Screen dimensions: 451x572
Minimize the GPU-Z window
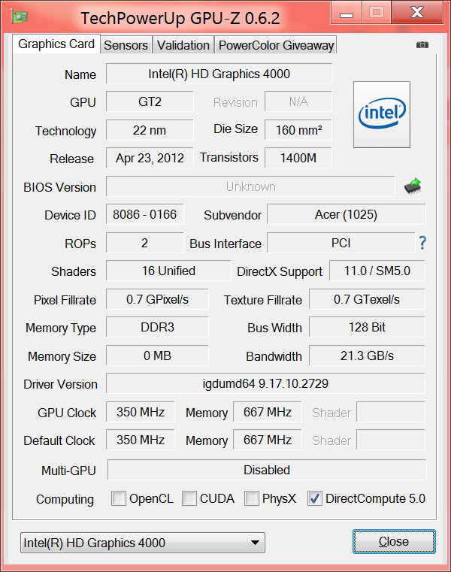[347, 13]
